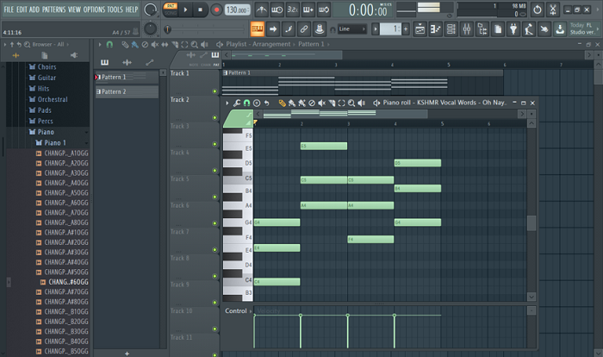This screenshot has height=357, width=603.
Task: Switch the PAT/SONG mode toggle
Action: pyautogui.click(x=171, y=9)
